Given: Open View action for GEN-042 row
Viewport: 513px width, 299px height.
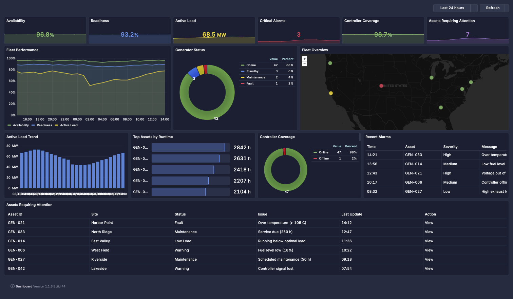Looking at the screenshot, I should pos(429,268).
